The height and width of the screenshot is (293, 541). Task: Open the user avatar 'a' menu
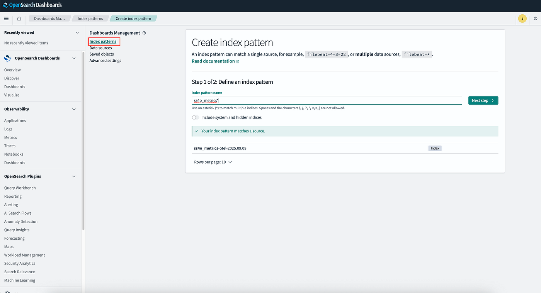pyautogui.click(x=522, y=19)
